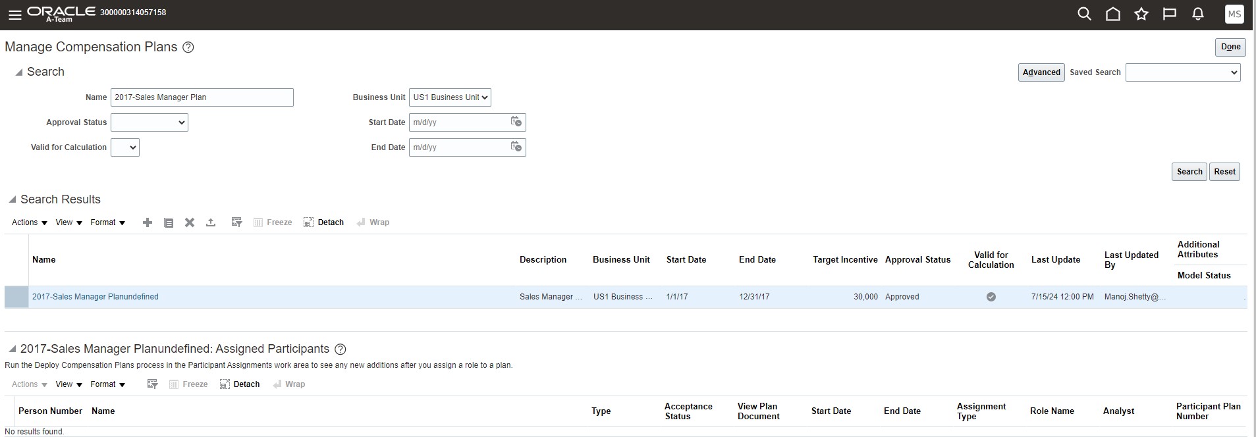Image resolution: width=1256 pixels, height=437 pixels.
Task: Open help icon beside Assigned Participants heading
Action: tap(341, 349)
